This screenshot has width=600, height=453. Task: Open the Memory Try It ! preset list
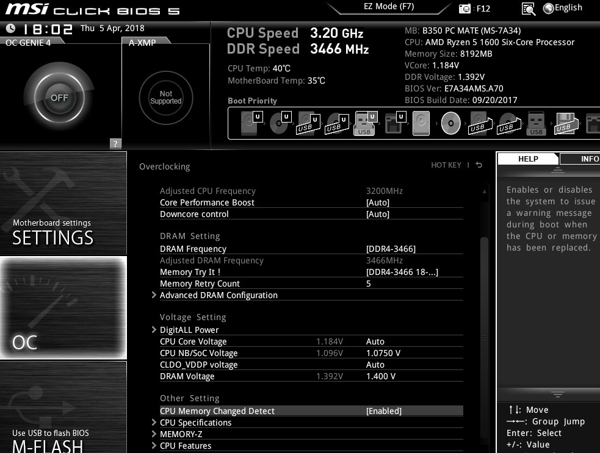coord(311,272)
